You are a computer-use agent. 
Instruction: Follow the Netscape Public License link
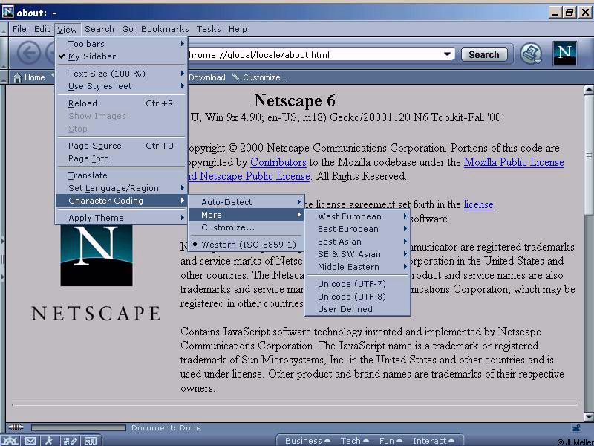255,176
